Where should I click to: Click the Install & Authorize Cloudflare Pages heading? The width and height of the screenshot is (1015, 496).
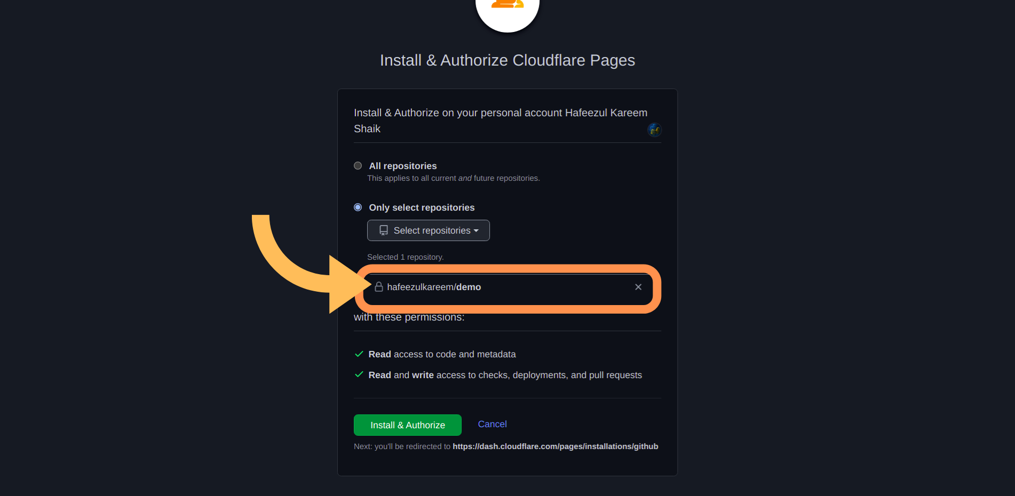(507, 60)
